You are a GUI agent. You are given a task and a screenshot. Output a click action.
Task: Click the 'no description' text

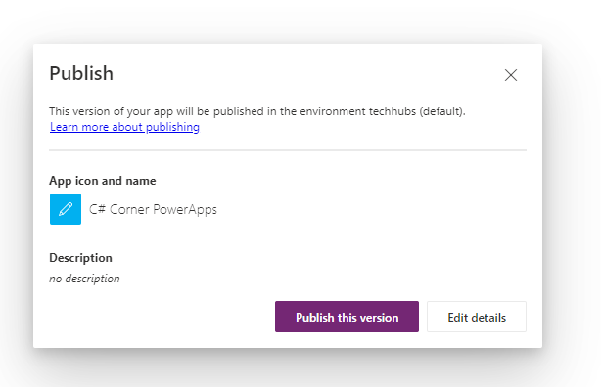pyautogui.click(x=84, y=279)
